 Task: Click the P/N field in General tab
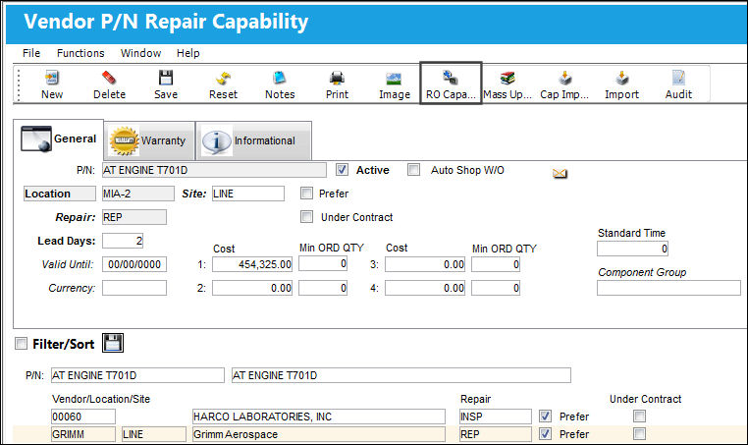click(214, 170)
